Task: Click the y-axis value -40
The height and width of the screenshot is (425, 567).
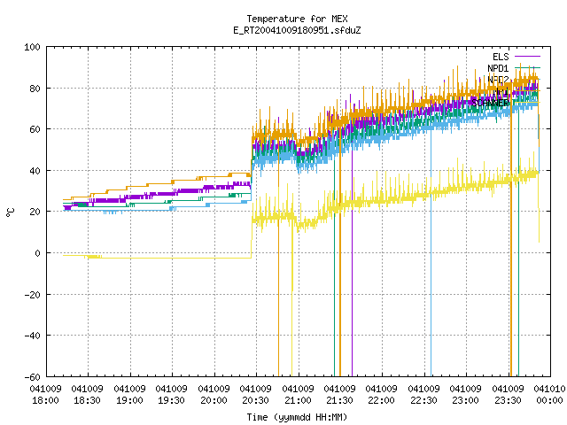Action: point(32,336)
